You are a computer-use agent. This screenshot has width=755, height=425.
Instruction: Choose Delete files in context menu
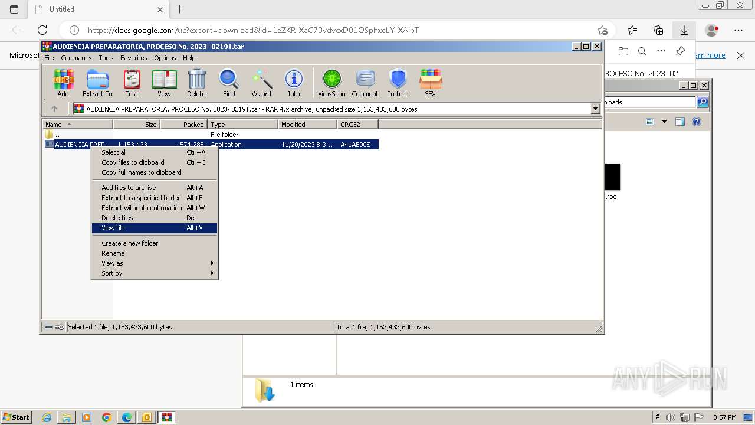[x=155, y=218]
